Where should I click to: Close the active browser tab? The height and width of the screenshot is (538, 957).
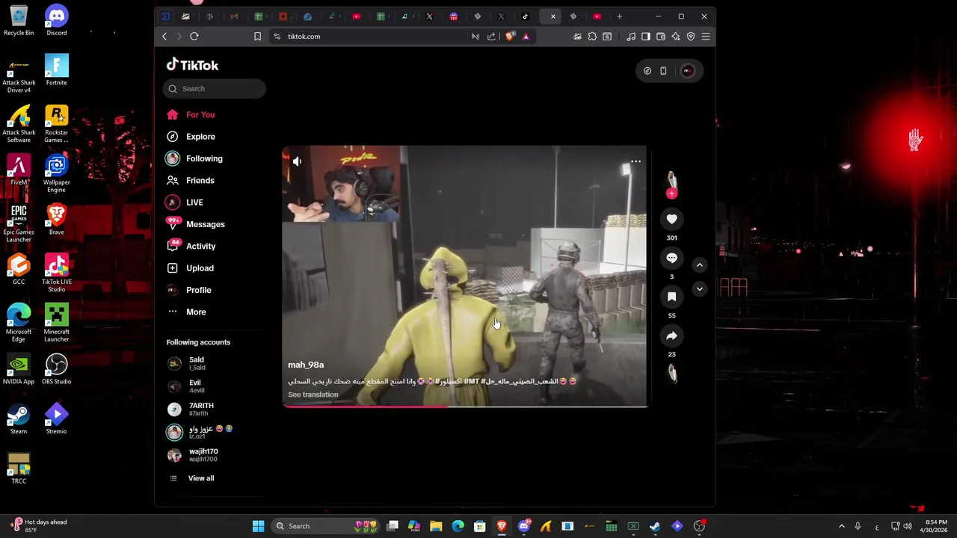tap(553, 16)
